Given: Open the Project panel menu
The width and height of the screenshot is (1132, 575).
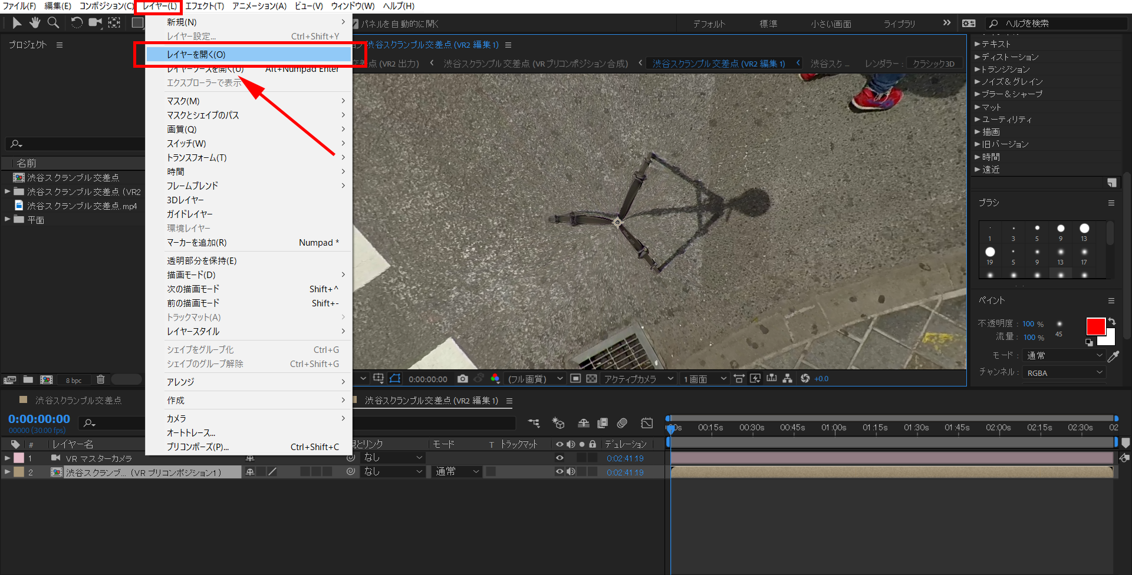Looking at the screenshot, I should [x=60, y=45].
